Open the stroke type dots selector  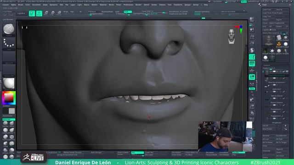tap(9, 43)
